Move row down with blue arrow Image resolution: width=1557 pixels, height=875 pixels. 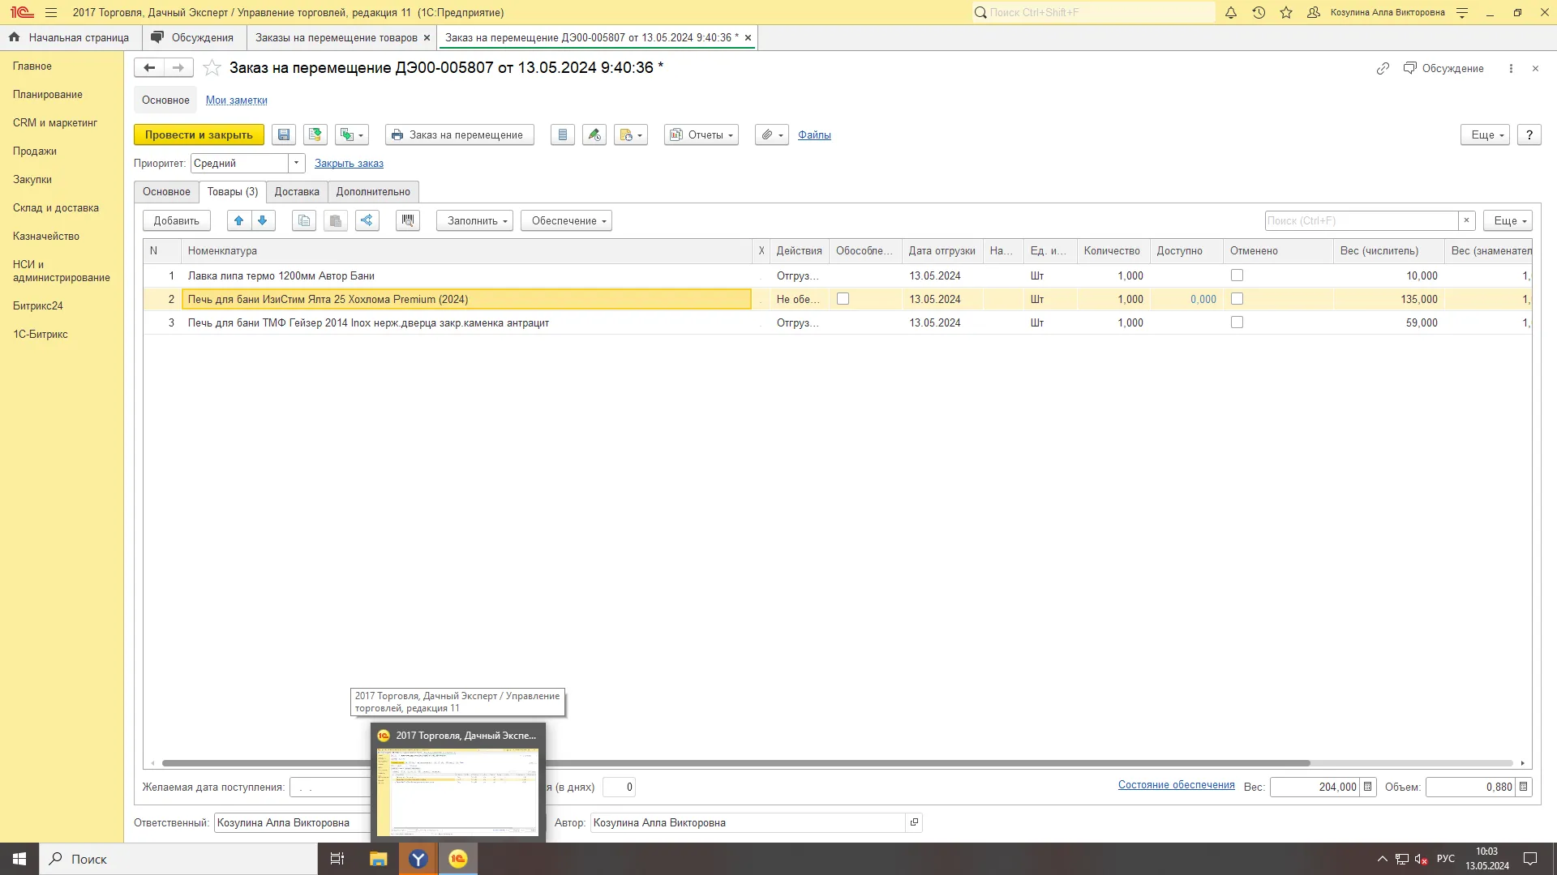coord(263,220)
